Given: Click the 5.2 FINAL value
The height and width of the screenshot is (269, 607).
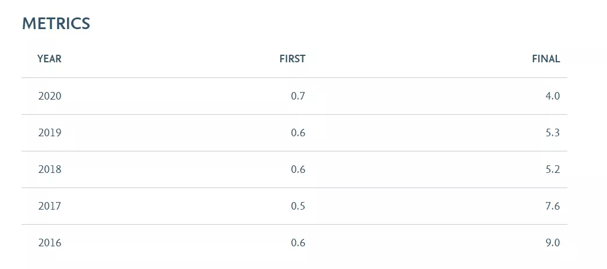Looking at the screenshot, I should pyautogui.click(x=552, y=169).
